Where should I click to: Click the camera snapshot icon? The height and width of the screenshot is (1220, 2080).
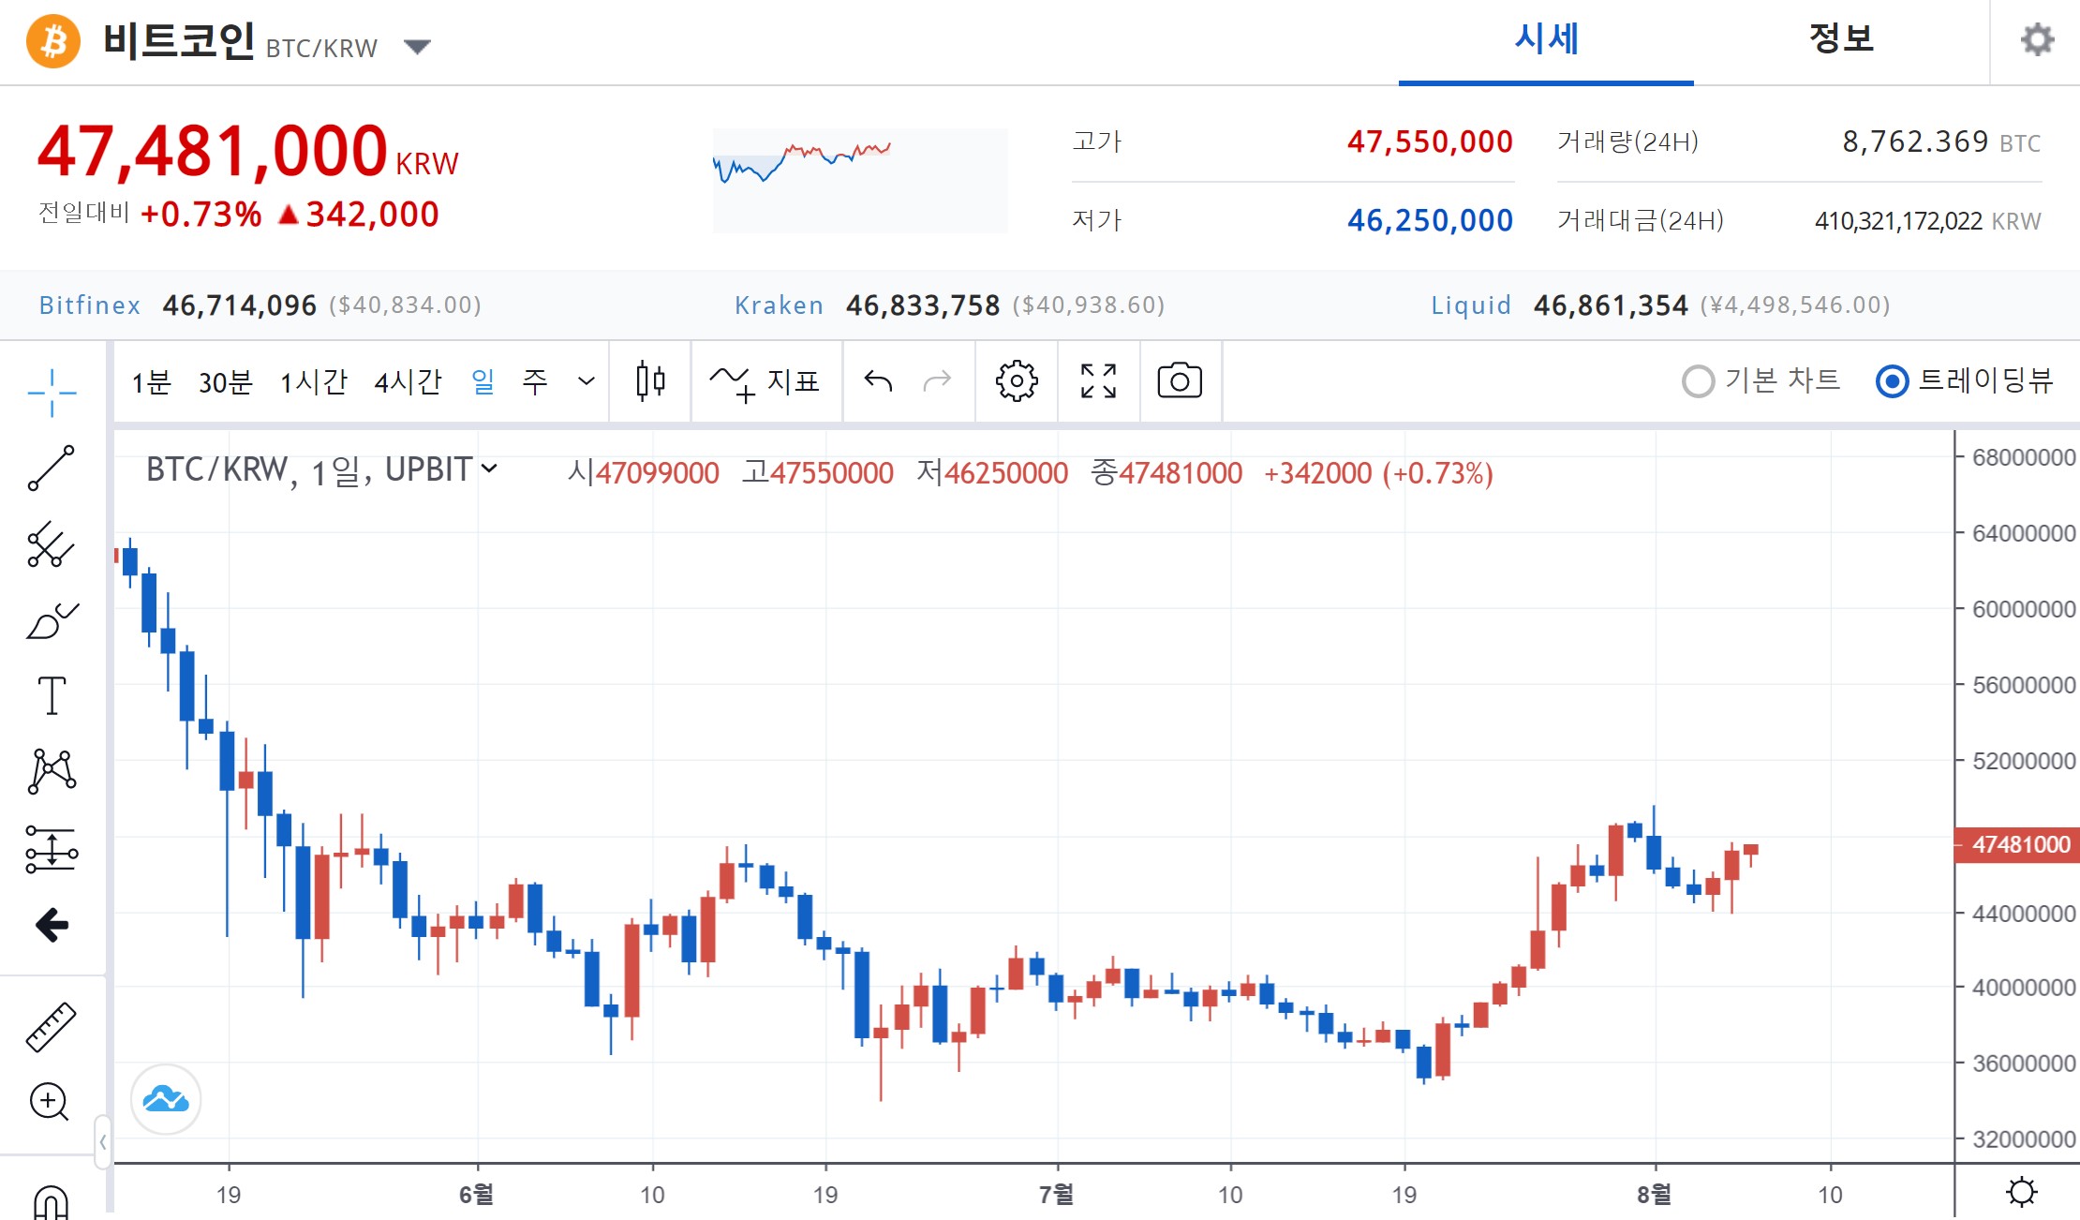1179,381
